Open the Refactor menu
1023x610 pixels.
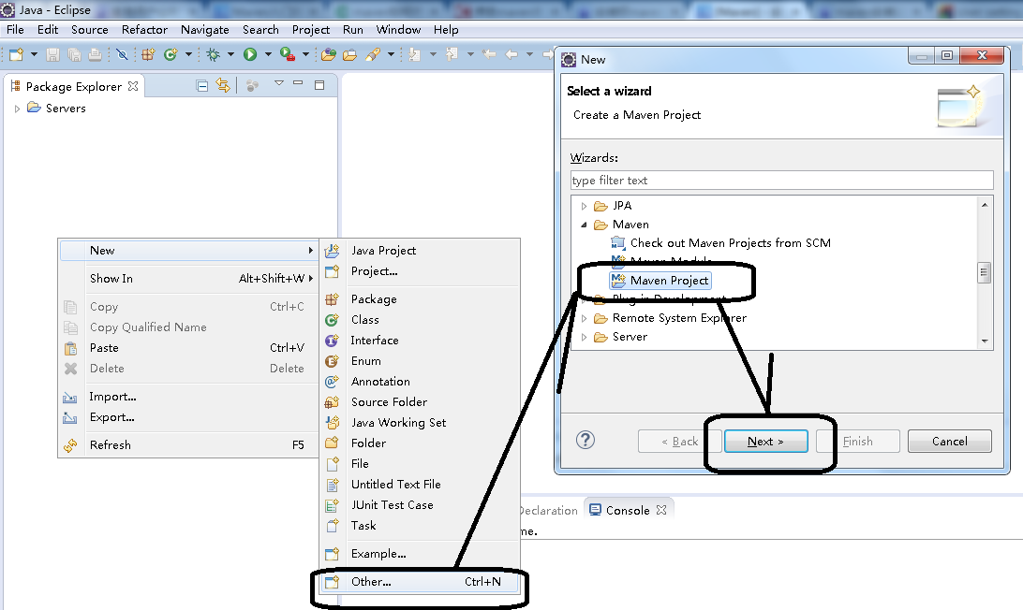point(144,30)
